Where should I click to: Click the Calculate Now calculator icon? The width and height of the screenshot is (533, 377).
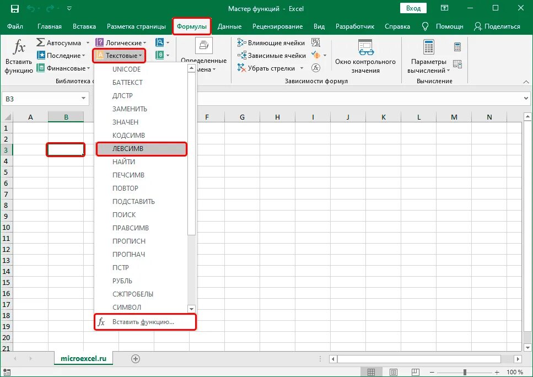[457, 47]
